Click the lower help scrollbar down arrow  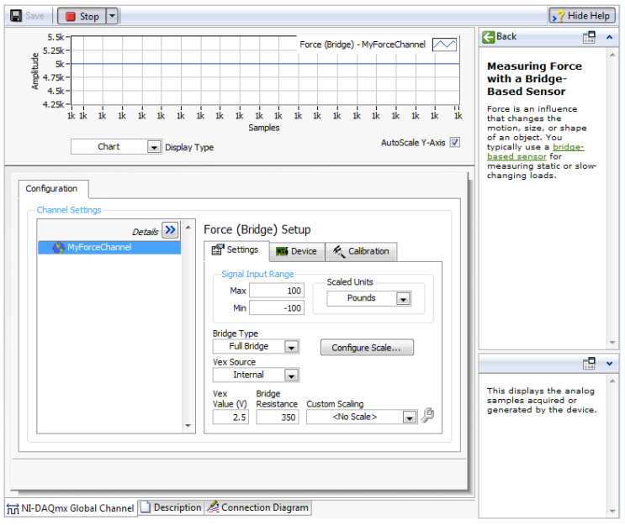pyautogui.click(x=612, y=512)
